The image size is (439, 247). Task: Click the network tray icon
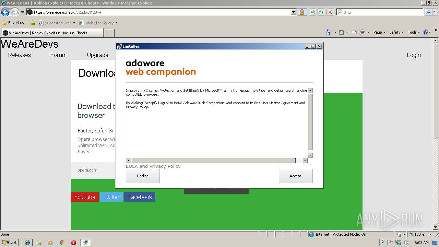coord(398,243)
